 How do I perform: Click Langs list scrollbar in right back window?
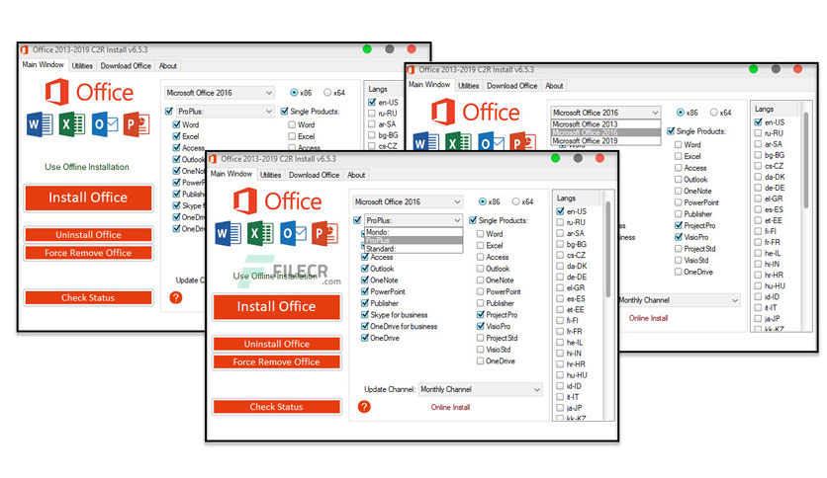[x=806, y=161]
